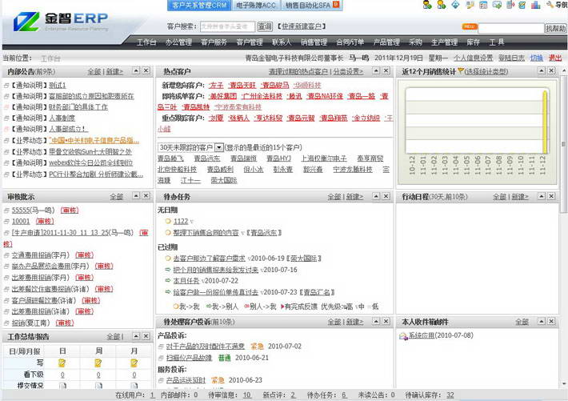Open the bar chart statistics icon in top toolbar
The height and width of the screenshot is (401, 568).
click(x=535, y=5)
